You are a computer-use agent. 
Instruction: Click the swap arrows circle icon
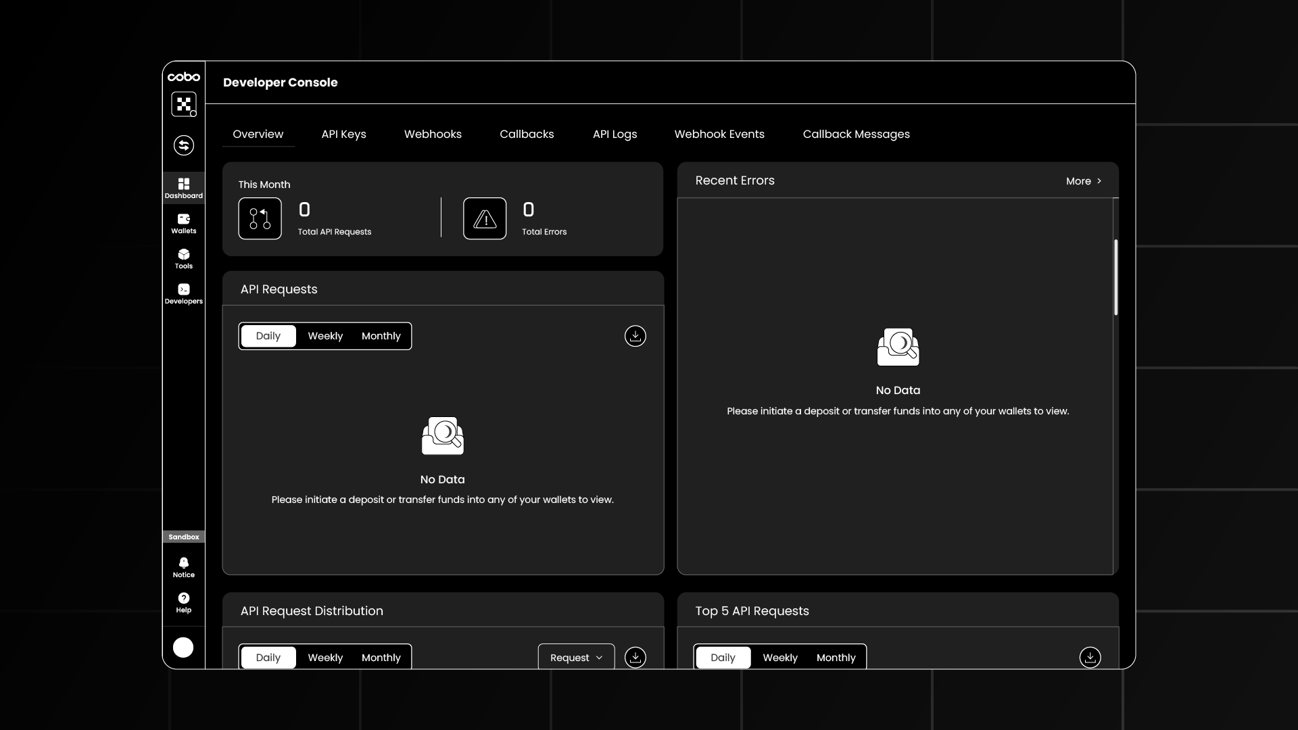pyautogui.click(x=183, y=145)
